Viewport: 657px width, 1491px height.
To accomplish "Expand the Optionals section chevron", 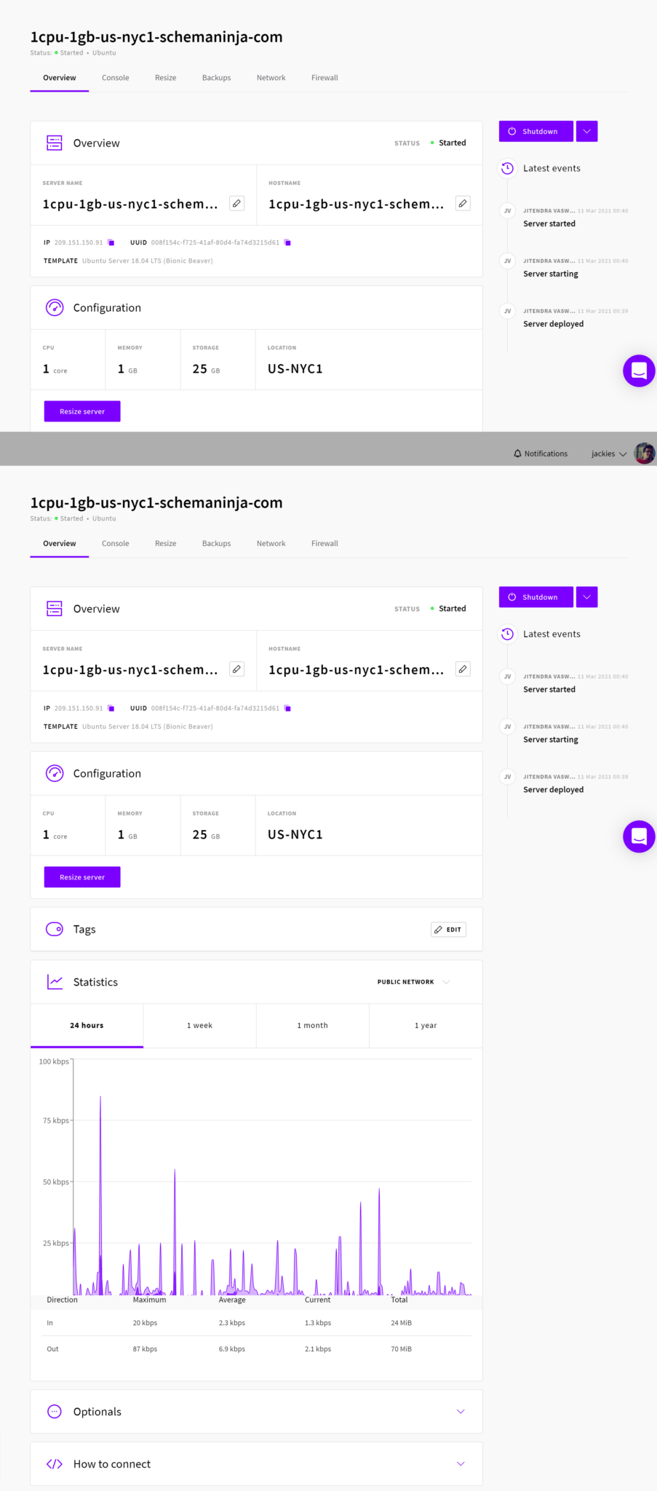I will pyautogui.click(x=461, y=1412).
